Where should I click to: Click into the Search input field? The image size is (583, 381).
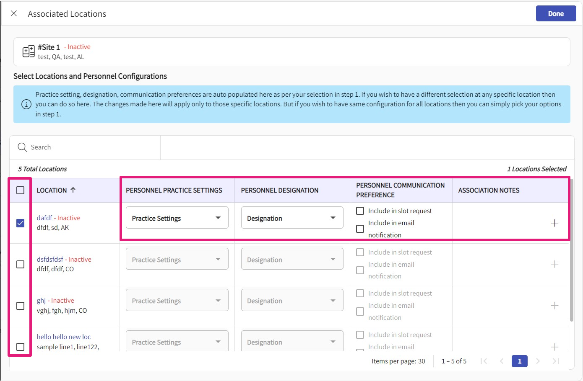point(92,147)
